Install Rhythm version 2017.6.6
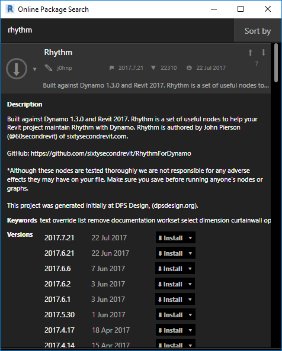The height and width of the screenshot is (351, 282). coord(170,268)
